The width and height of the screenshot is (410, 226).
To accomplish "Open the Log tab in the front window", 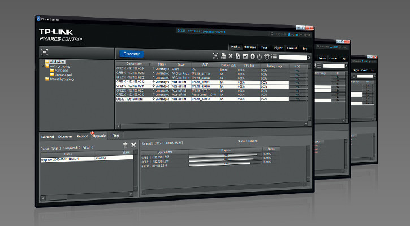I will pyautogui.click(x=305, y=49).
